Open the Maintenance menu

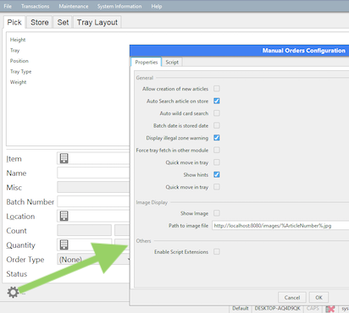[x=74, y=6]
